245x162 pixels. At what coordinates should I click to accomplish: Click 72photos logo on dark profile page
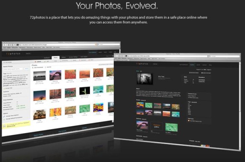click(142, 64)
